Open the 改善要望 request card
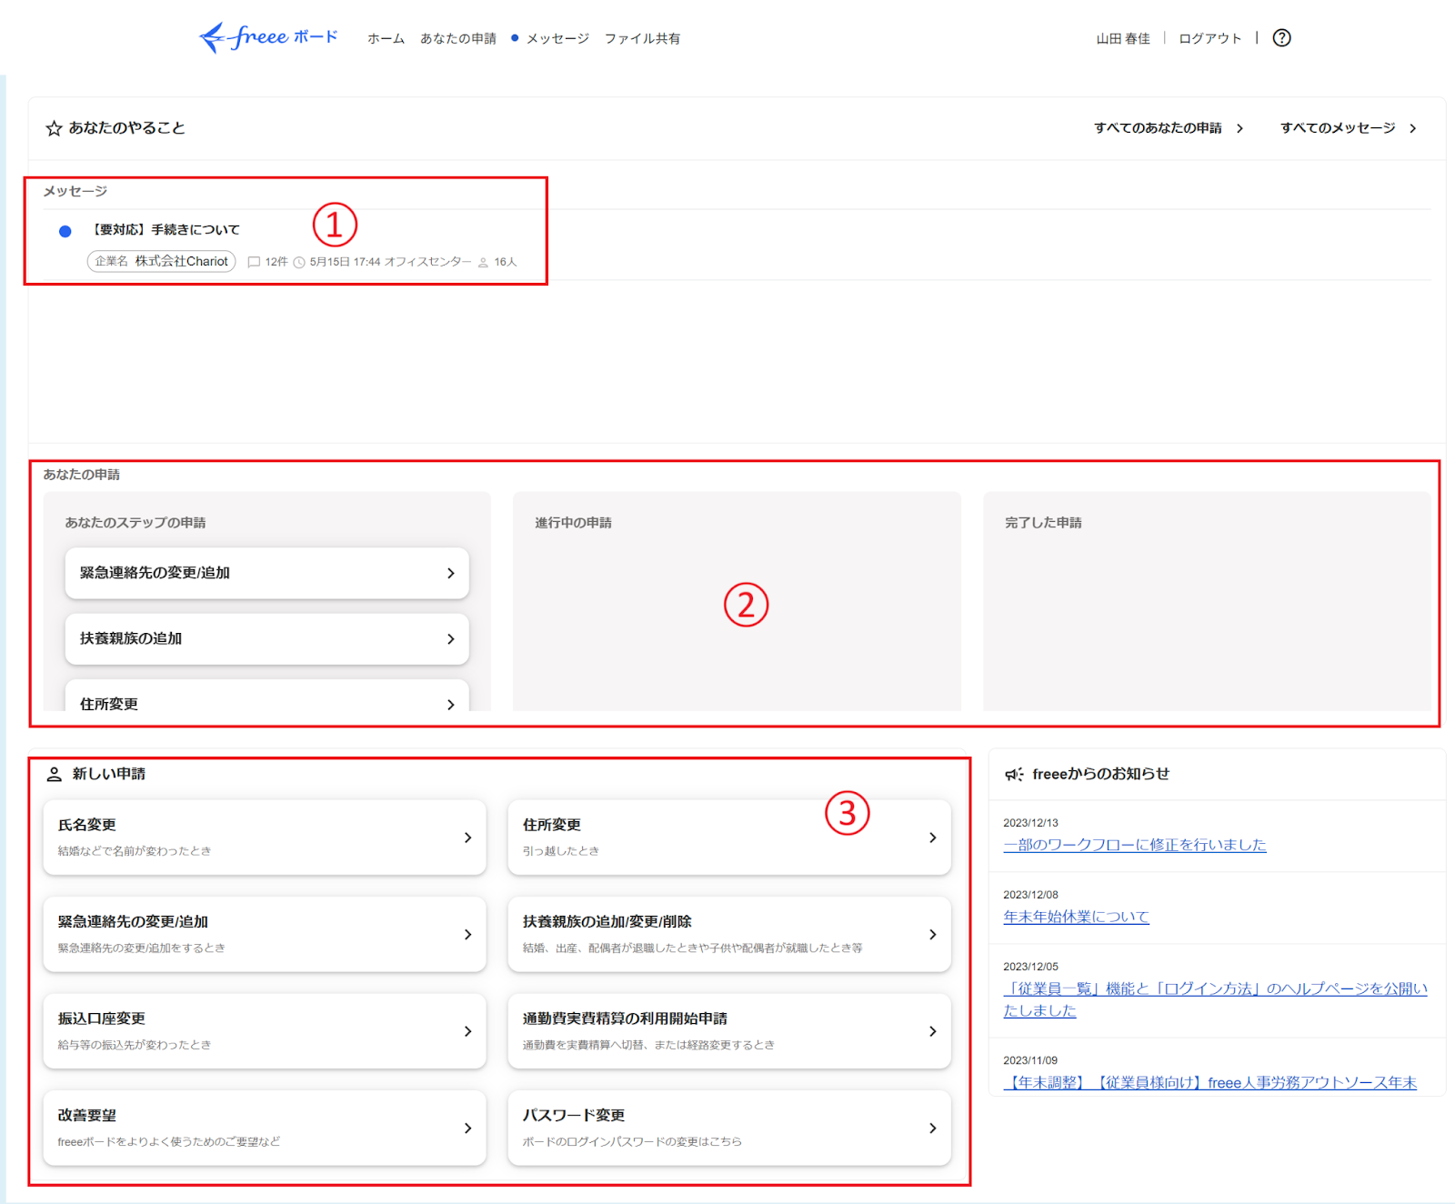The image size is (1455, 1204). pos(265,1128)
